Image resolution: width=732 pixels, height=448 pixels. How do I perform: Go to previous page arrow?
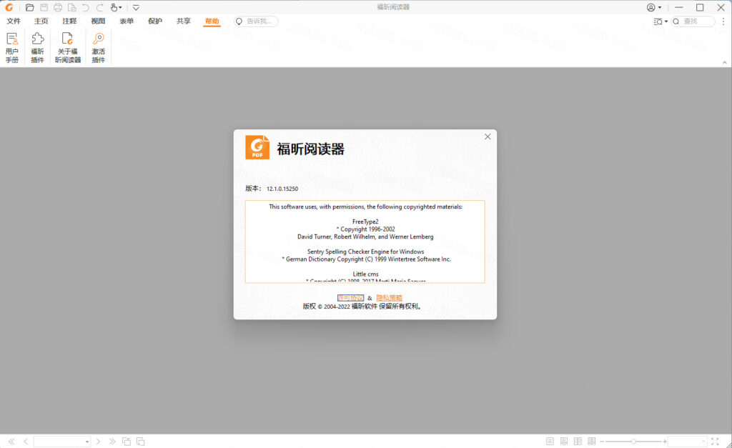(26, 442)
